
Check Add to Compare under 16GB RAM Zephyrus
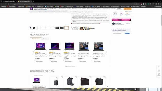(x=83, y=61)
